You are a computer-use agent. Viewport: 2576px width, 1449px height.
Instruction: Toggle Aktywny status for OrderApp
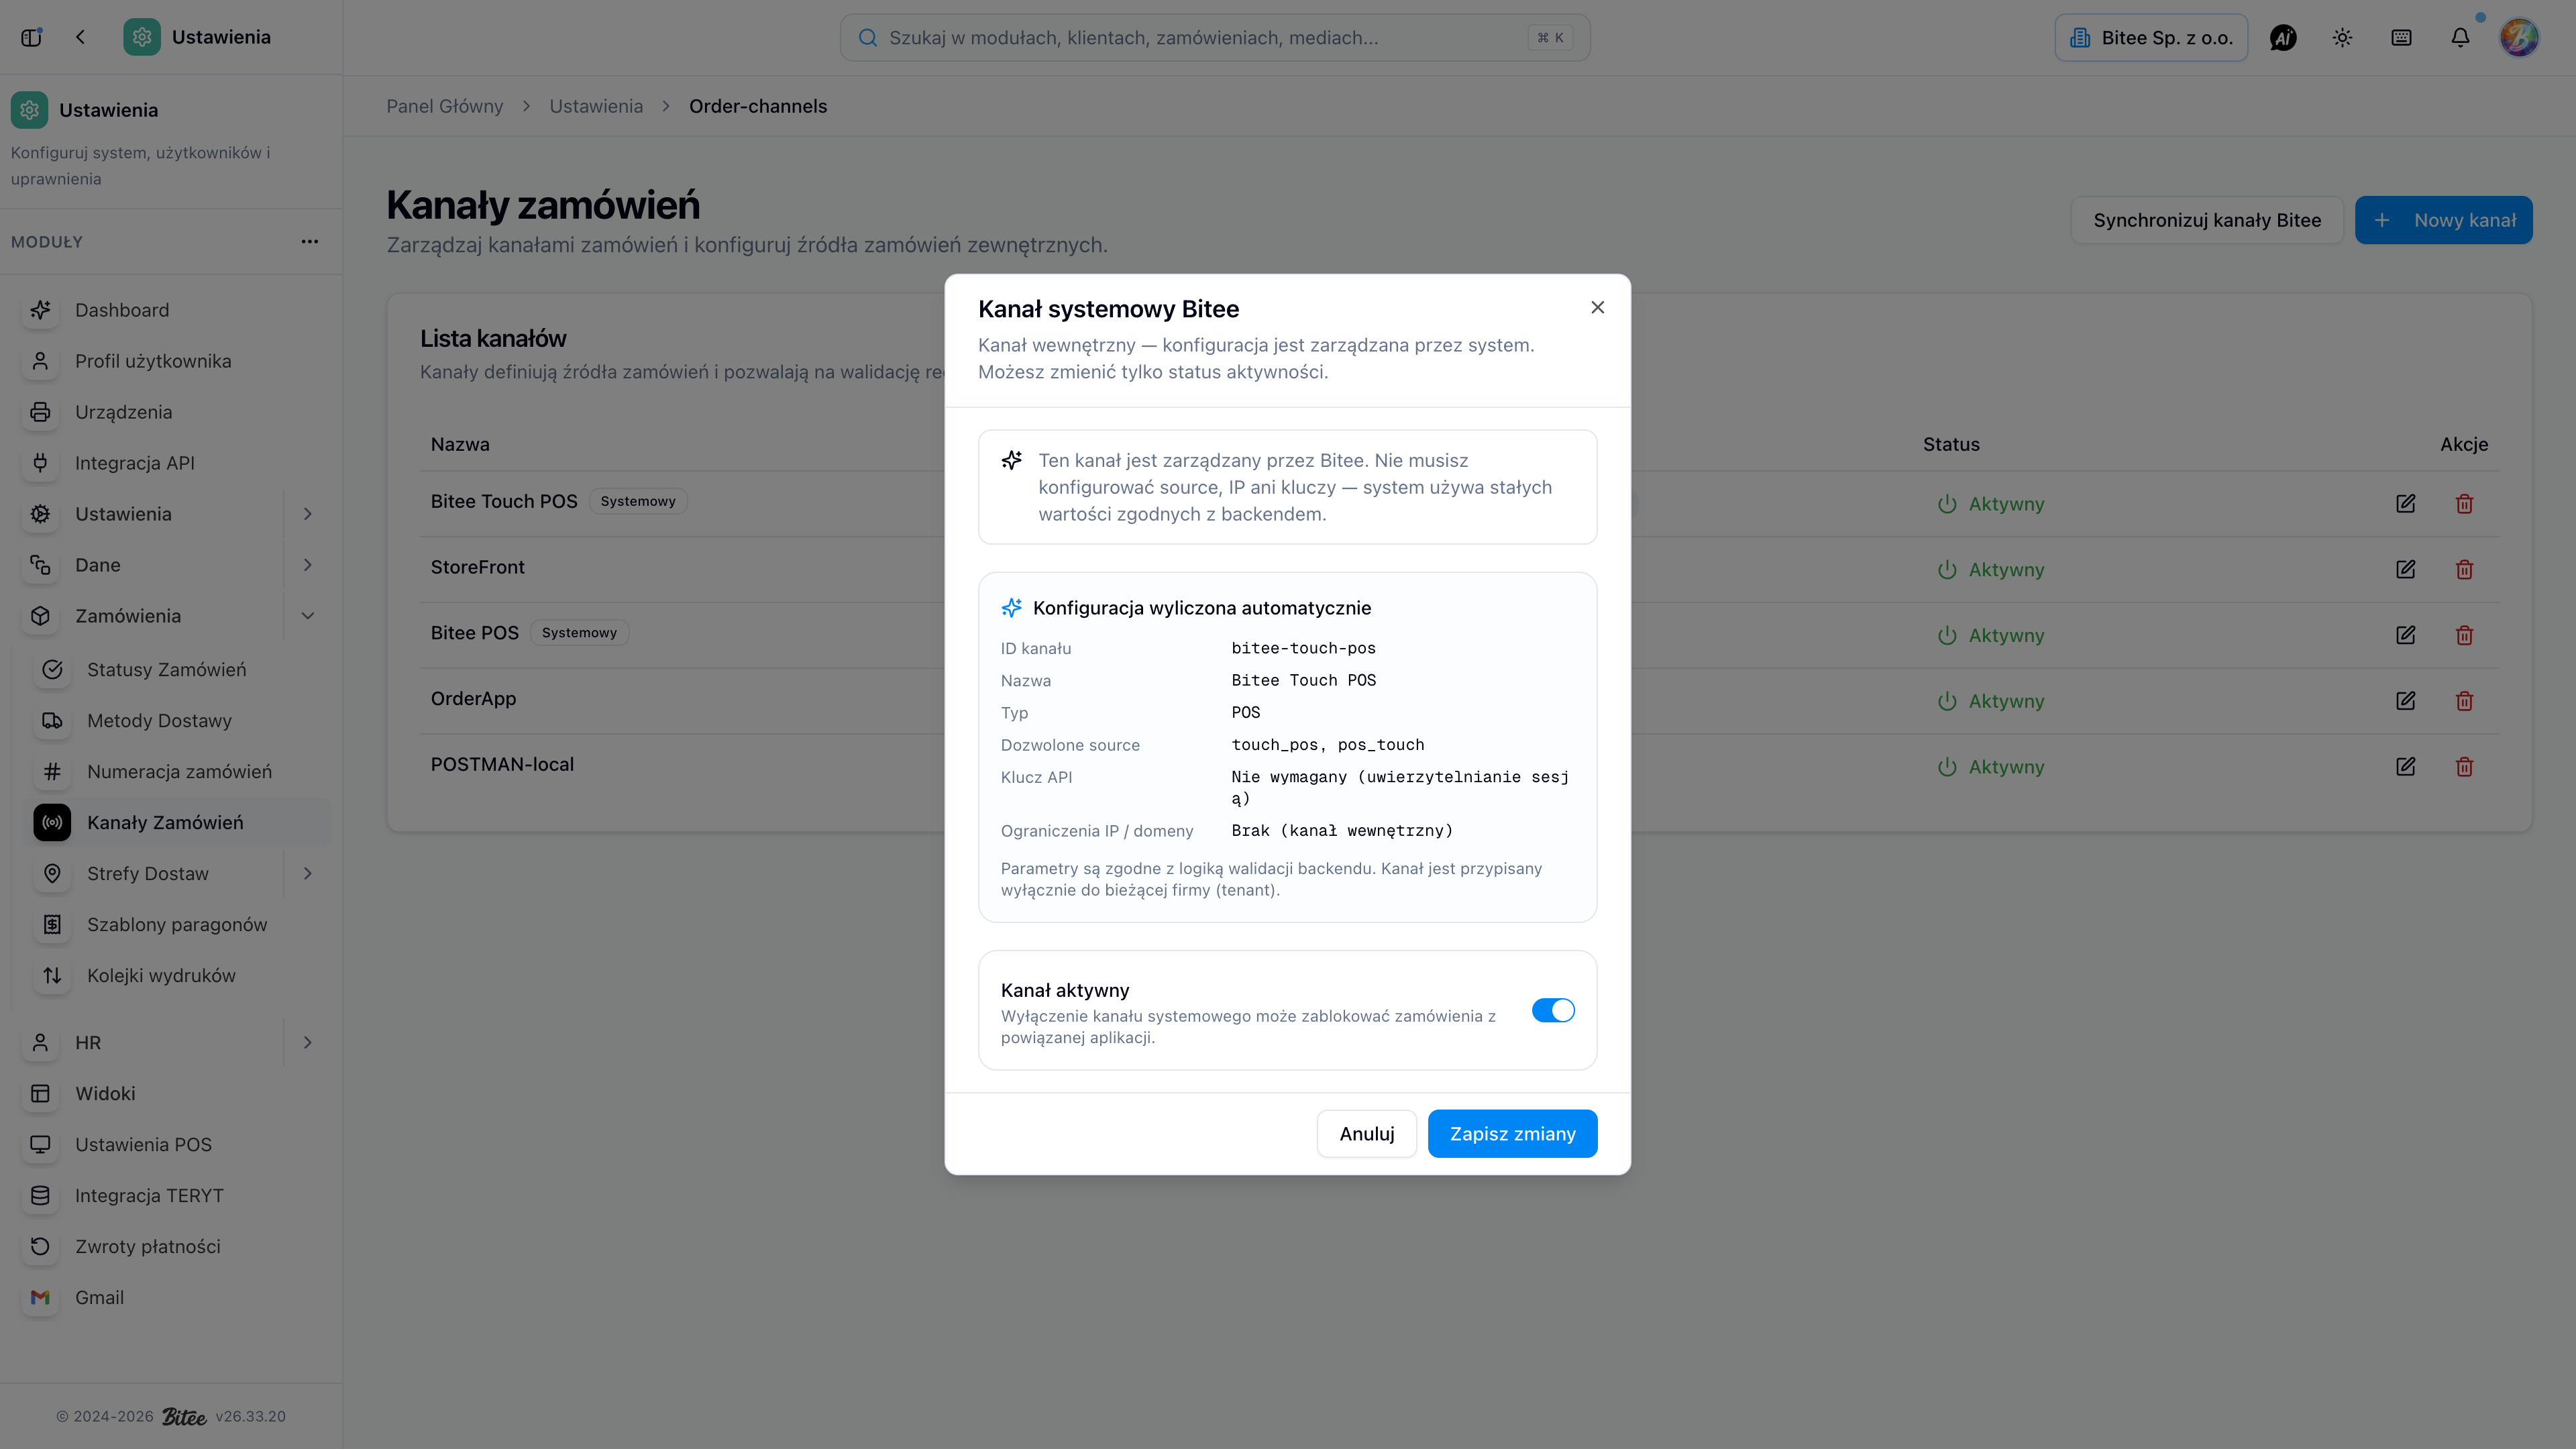(x=1990, y=701)
